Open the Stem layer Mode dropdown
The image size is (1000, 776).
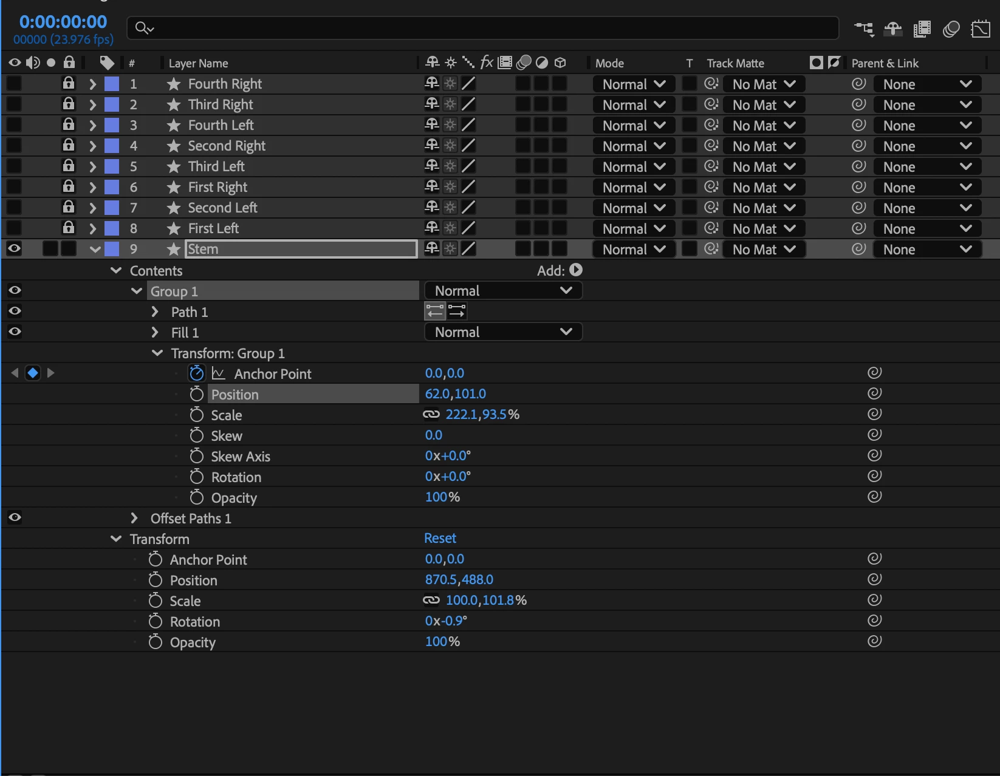[x=634, y=249]
